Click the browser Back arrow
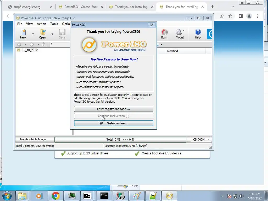The image size is (268, 201). [8, 16]
